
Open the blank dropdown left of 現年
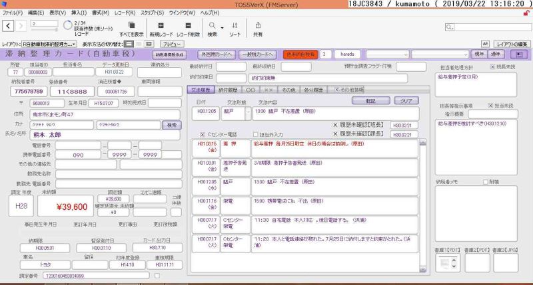(x=440, y=54)
